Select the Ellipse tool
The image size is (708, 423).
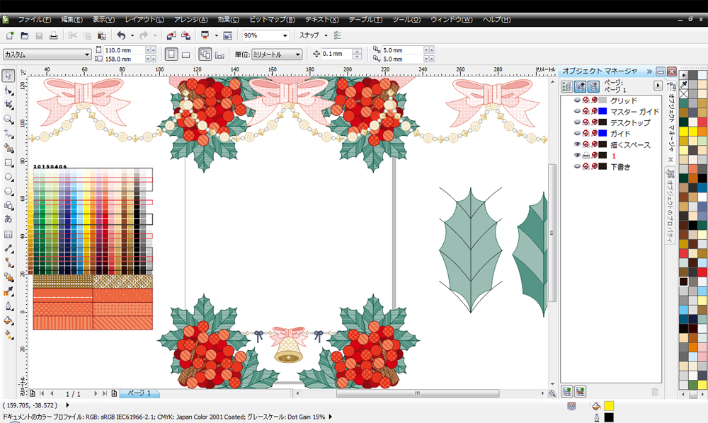pos(8,177)
